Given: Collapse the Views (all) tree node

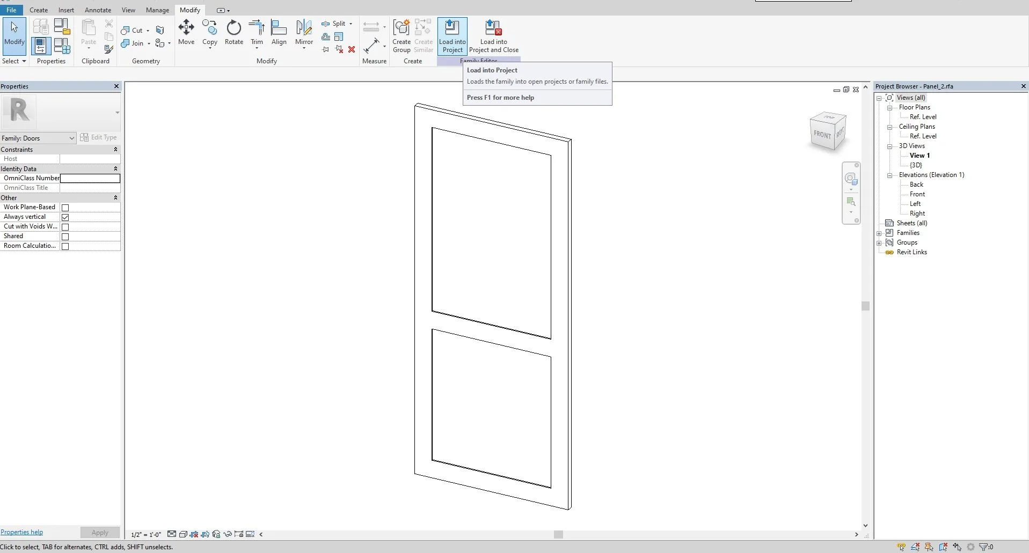Looking at the screenshot, I should [879, 98].
